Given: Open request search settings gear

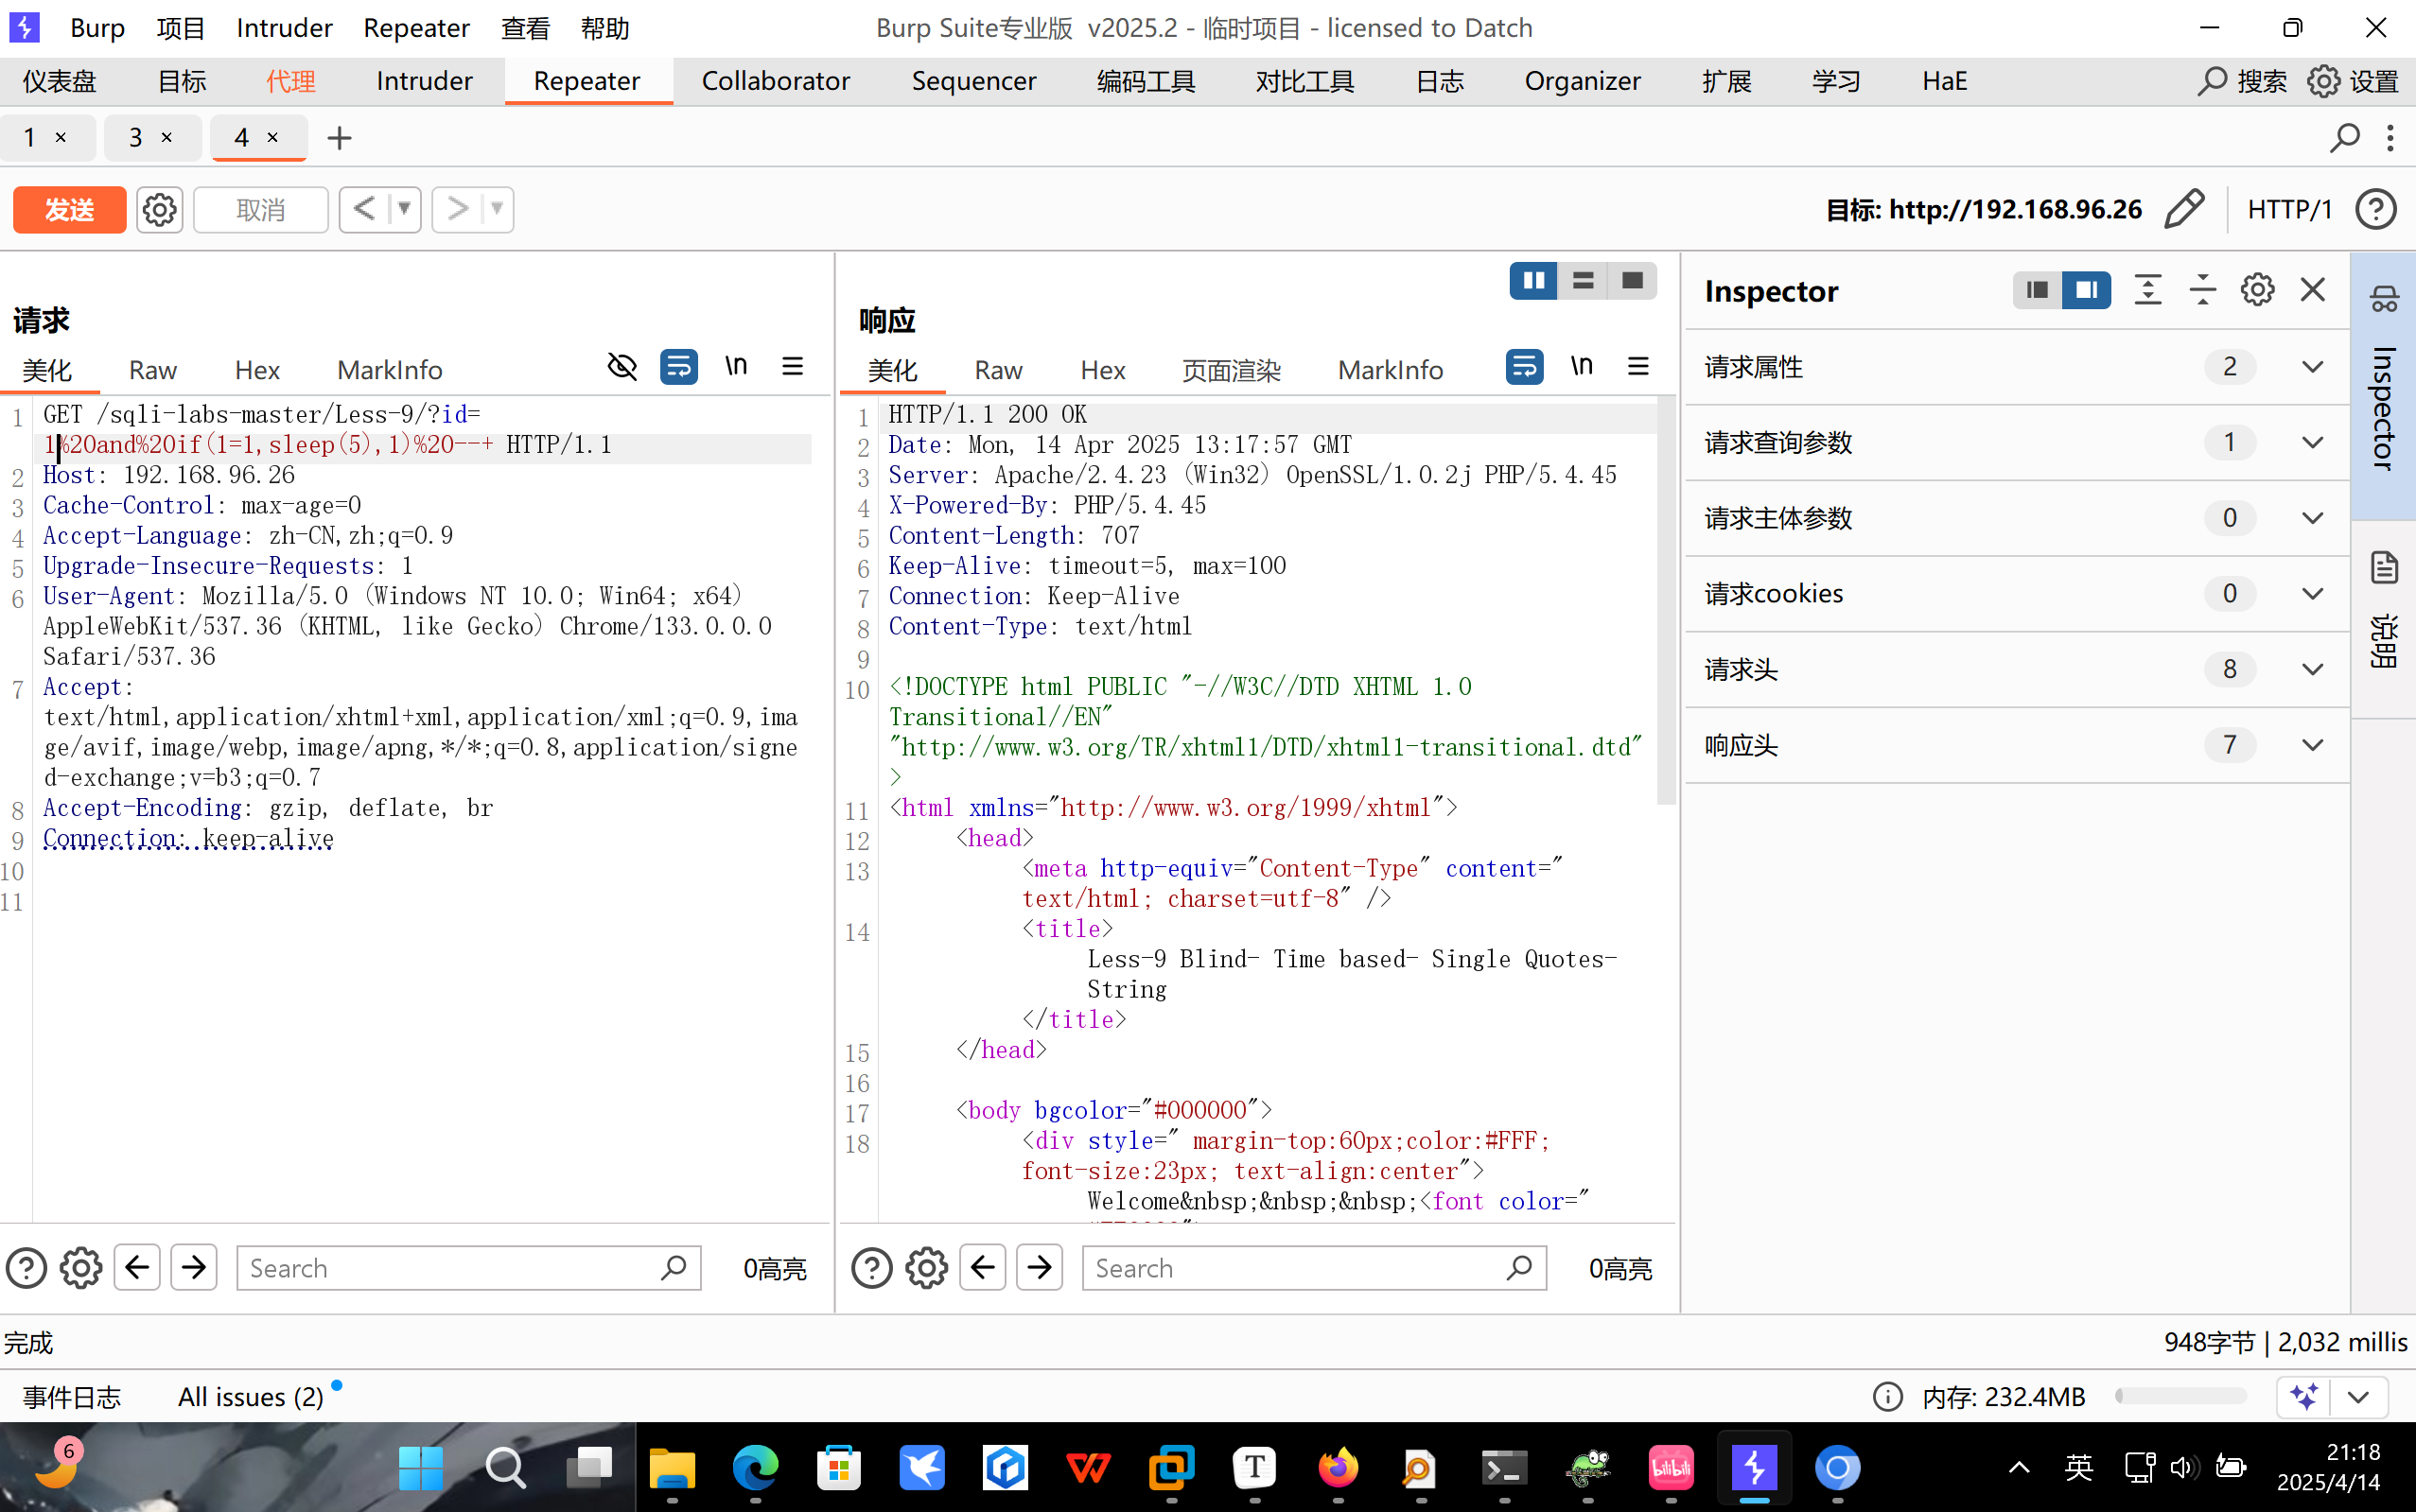Looking at the screenshot, I should click(x=81, y=1268).
